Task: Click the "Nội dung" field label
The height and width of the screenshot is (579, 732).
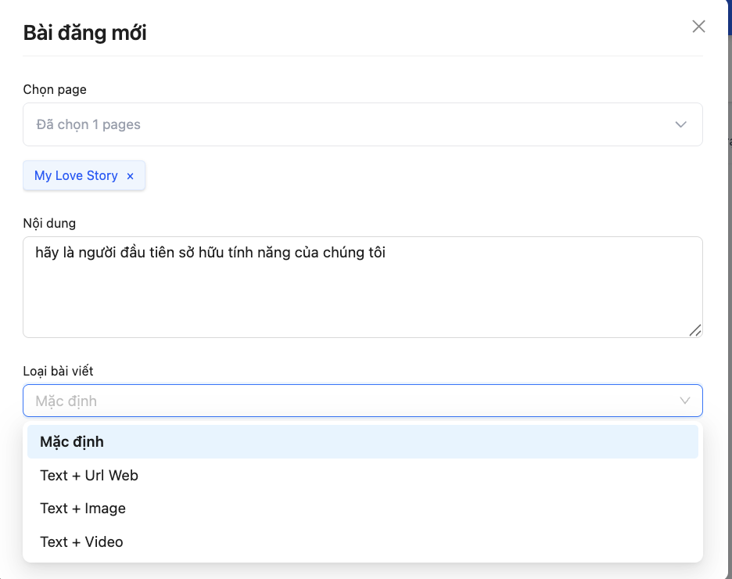Action: coord(49,223)
